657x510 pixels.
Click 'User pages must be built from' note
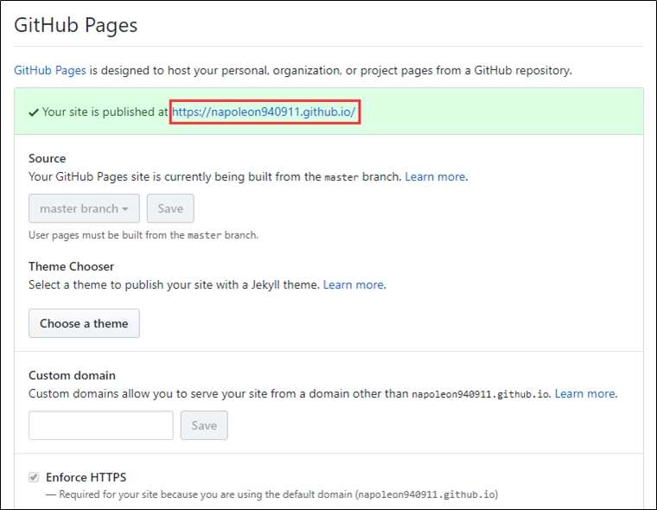pyautogui.click(x=144, y=235)
